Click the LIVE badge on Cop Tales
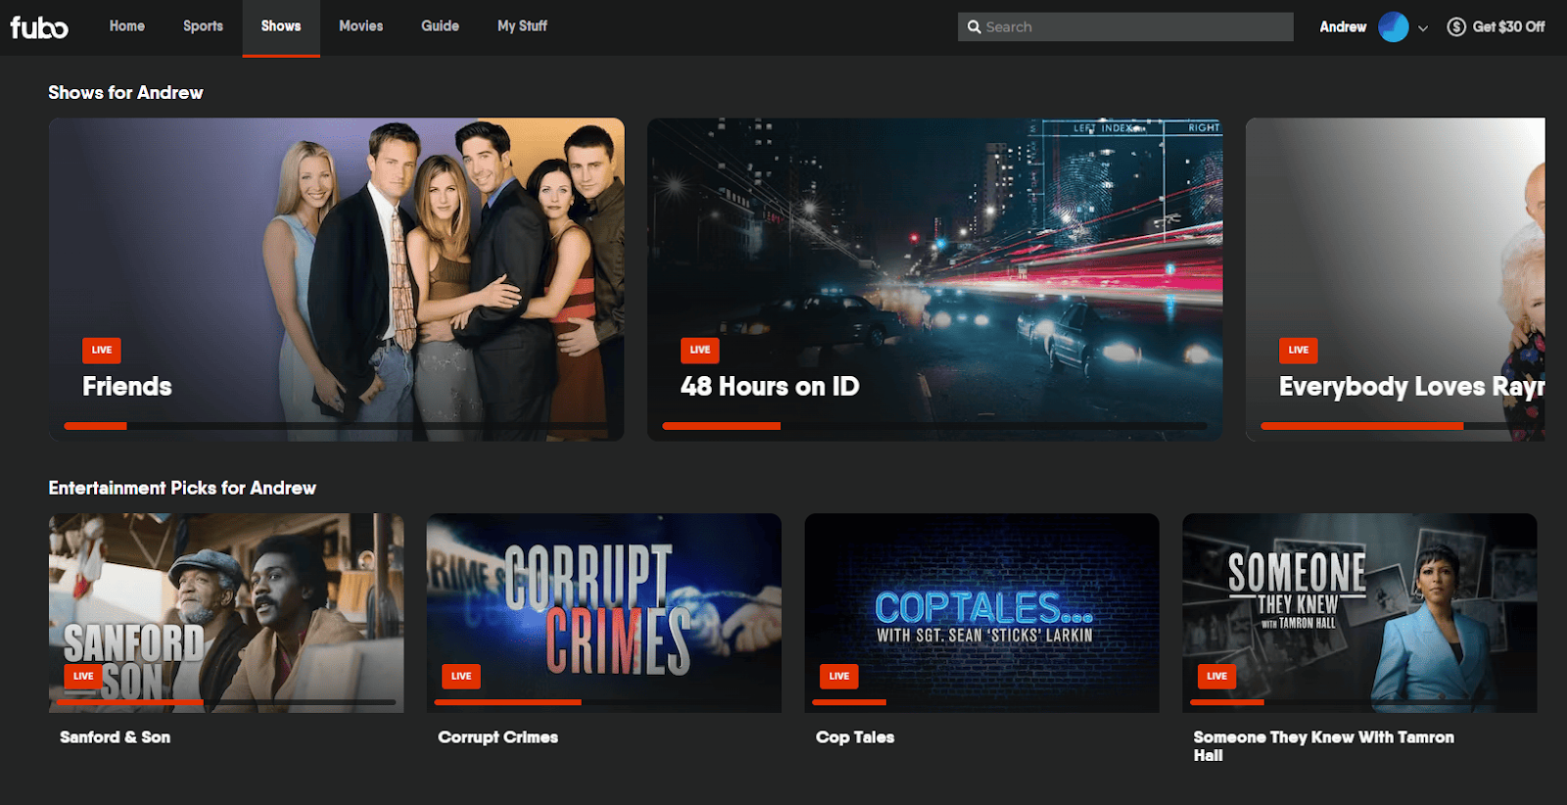 click(x=839, y=676)
